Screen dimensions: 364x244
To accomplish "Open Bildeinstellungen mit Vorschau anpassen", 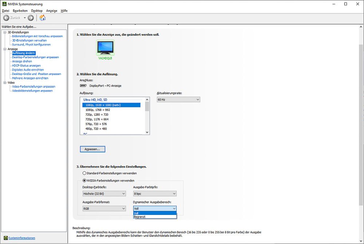I will (37, 36).
